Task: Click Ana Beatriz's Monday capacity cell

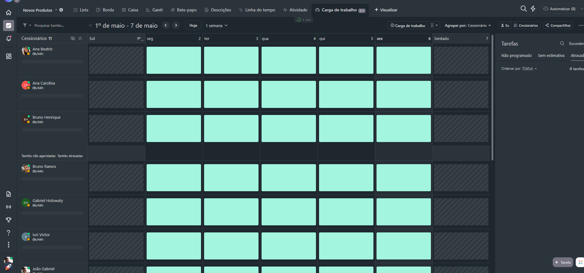Action: click(174, 60)
